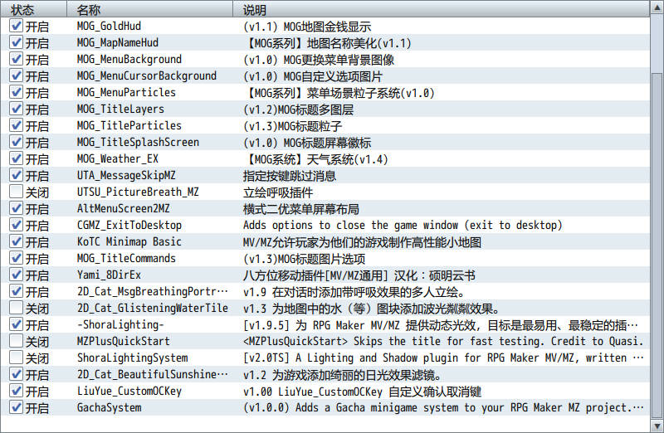Toggle the MOG_MapNameHud checkbox
Image resolution: width=664 pixels, height=433 pixels.
(x=16, y=42)
